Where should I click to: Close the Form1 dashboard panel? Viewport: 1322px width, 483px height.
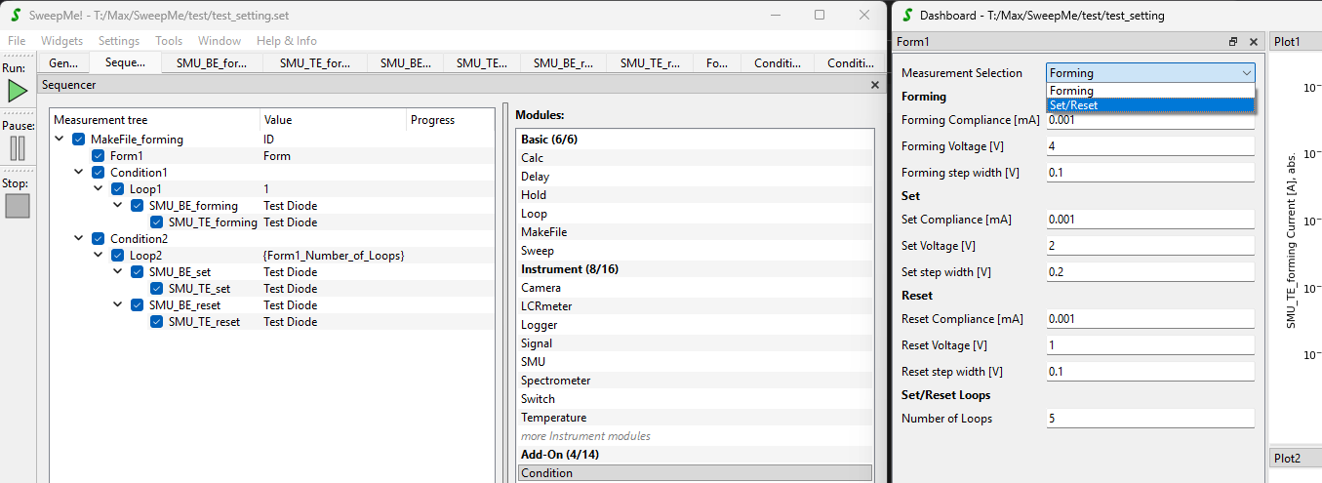pyautogui.click(x=1254, y=42)
